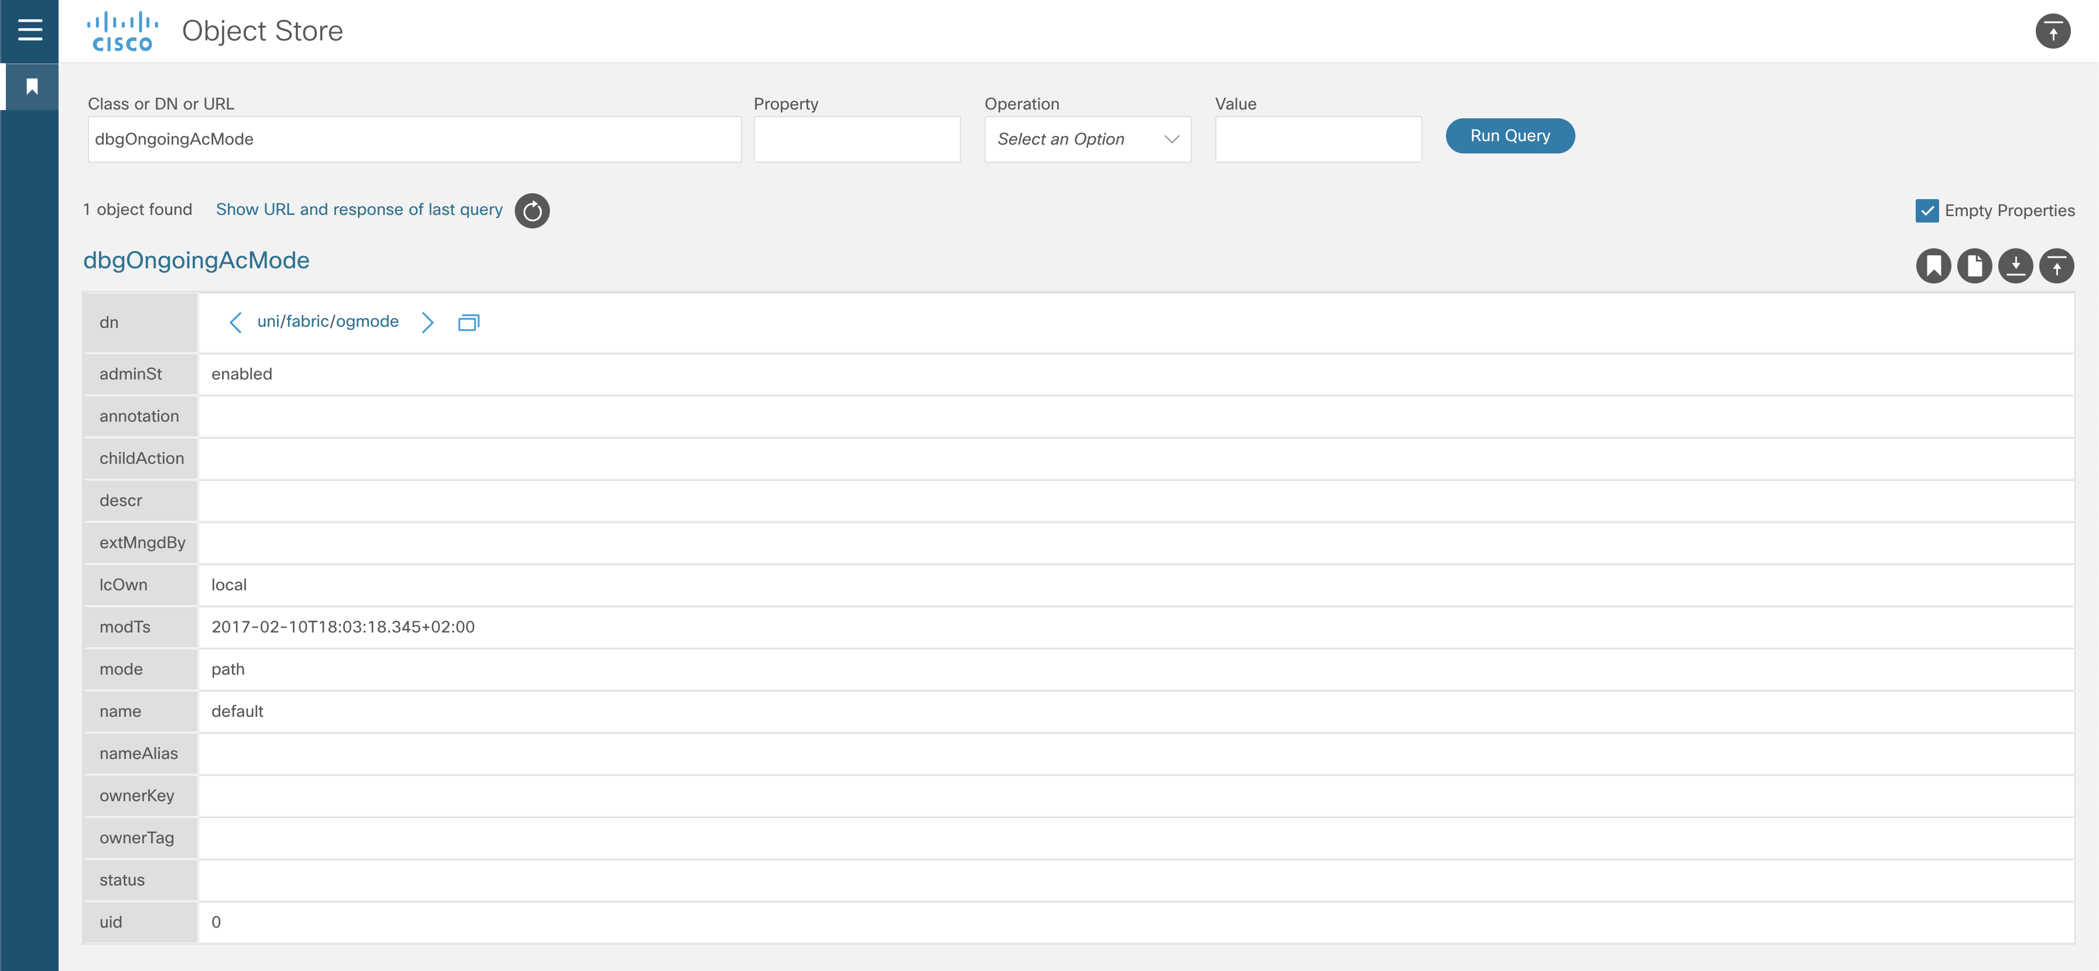Click the bookmarks sidebar icon
This screenshot has height=971, width=2099.
[32, 86]
